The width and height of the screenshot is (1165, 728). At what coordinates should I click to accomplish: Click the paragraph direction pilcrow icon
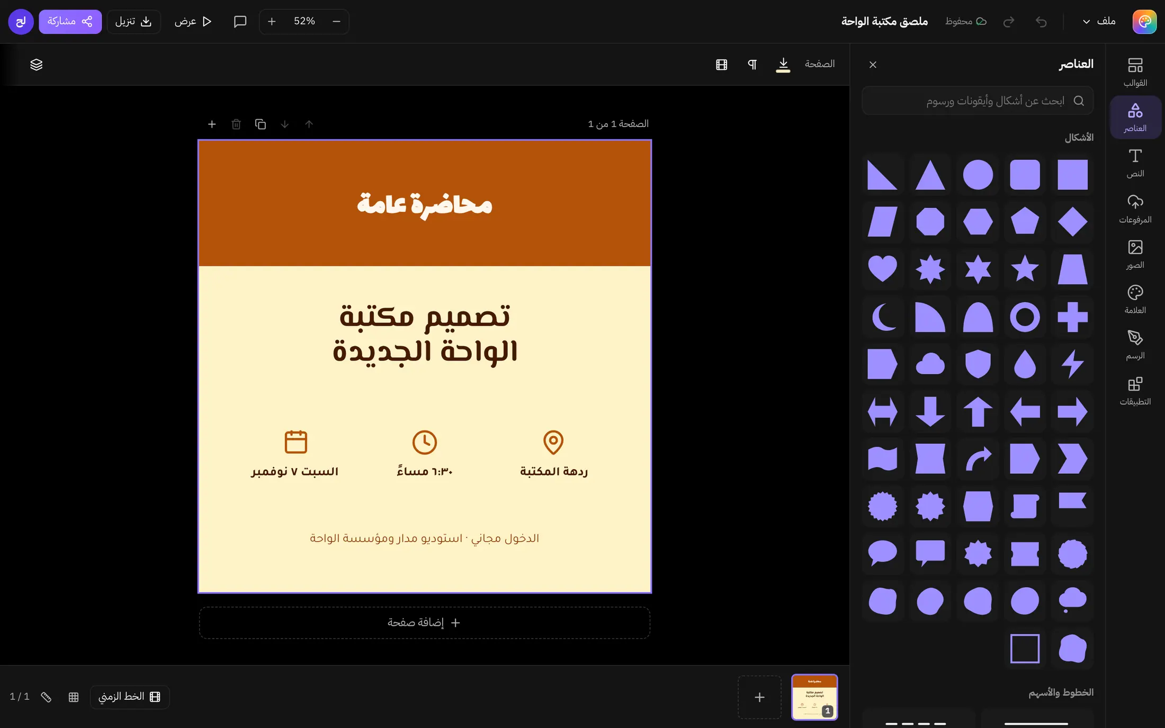[752, 65]
